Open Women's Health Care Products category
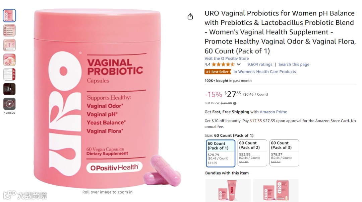This screenshot has width=362, height=202. point(264,72)
